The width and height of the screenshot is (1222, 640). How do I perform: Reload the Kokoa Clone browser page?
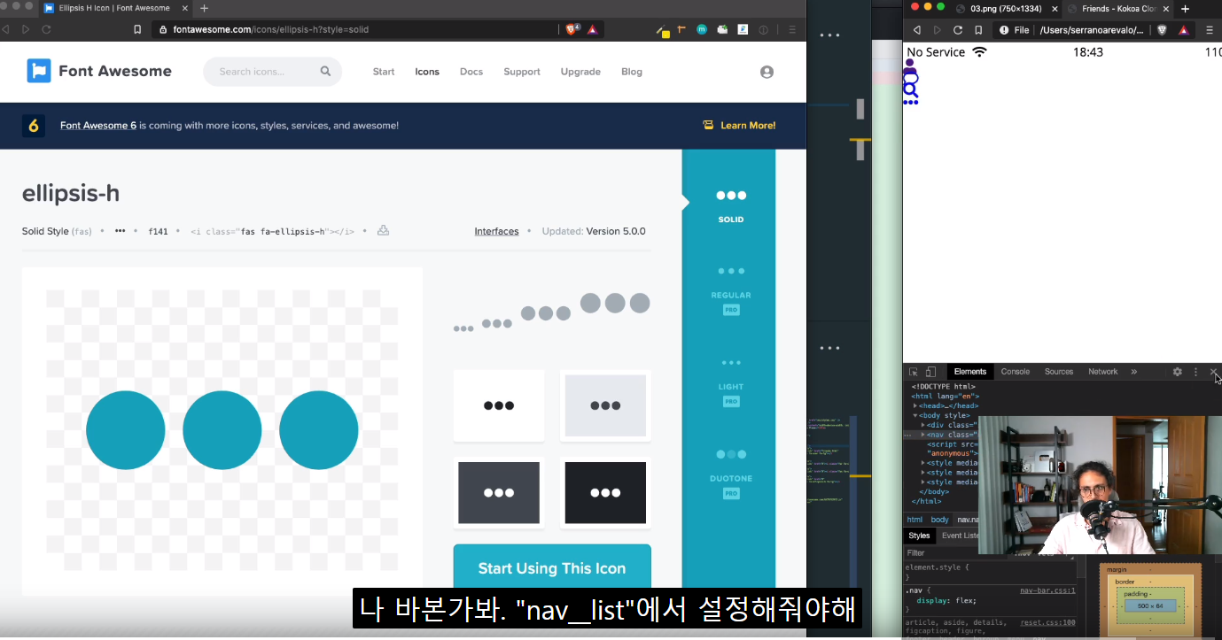958,29
